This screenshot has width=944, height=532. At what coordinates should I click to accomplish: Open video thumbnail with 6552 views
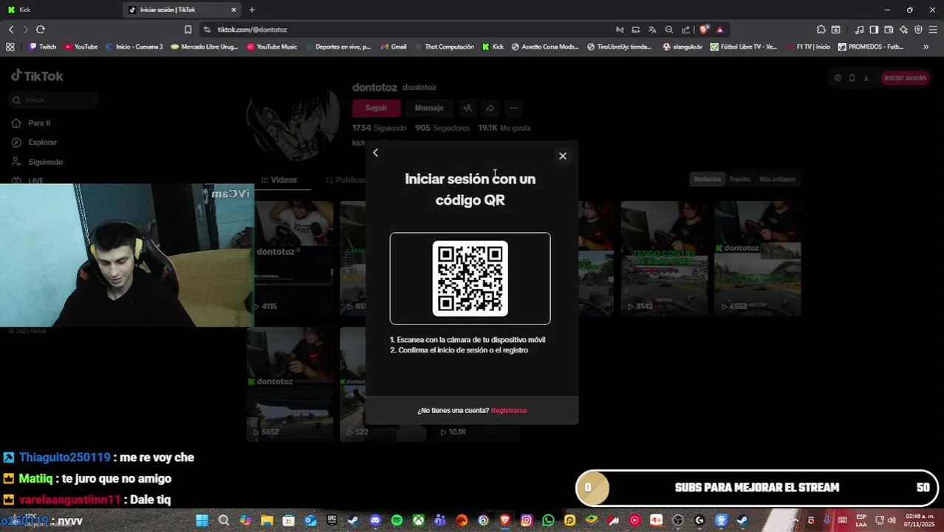757,258
